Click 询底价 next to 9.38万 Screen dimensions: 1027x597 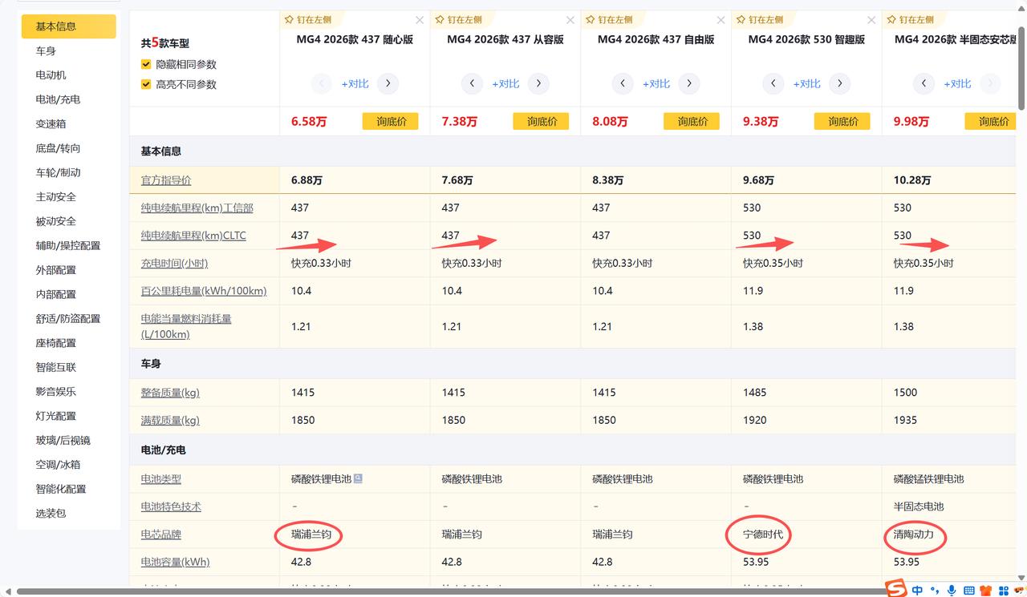pos(842,121)
